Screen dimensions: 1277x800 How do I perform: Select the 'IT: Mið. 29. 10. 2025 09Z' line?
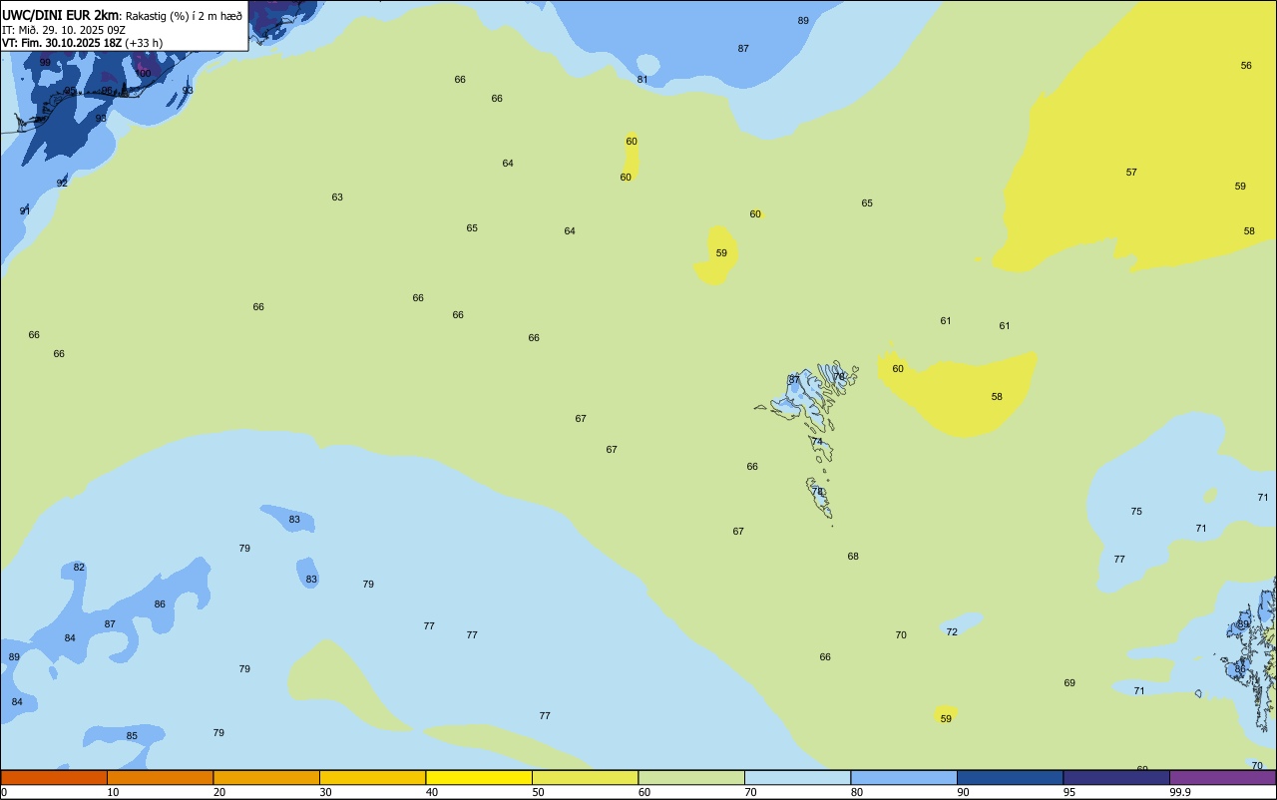(63, 30)
